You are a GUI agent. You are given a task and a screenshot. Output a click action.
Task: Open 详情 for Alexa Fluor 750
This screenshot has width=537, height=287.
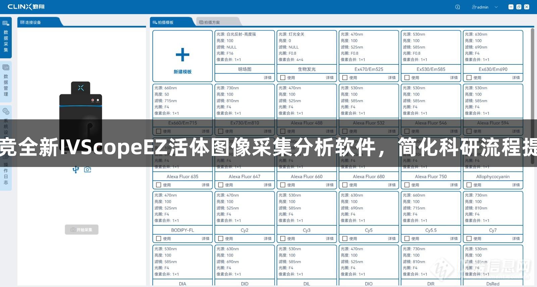[454, 185]
